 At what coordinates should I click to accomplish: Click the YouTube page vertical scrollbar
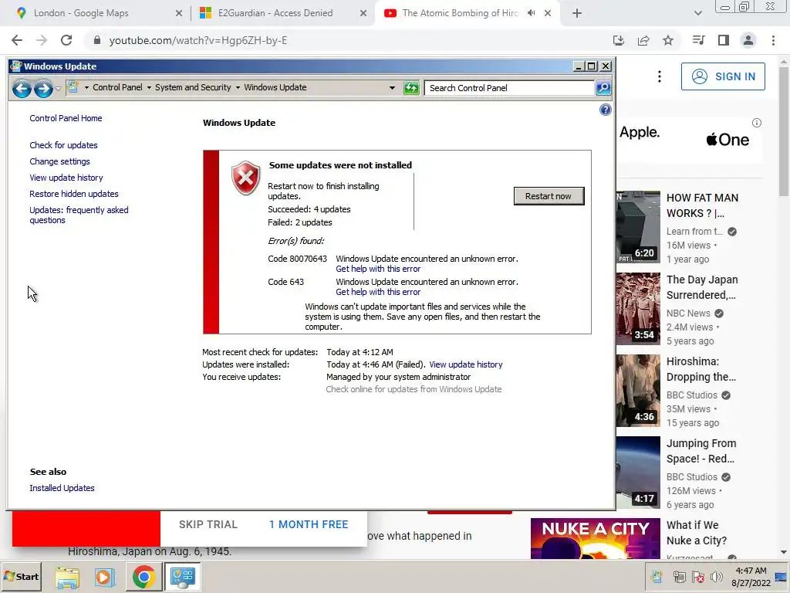point(784,131)
